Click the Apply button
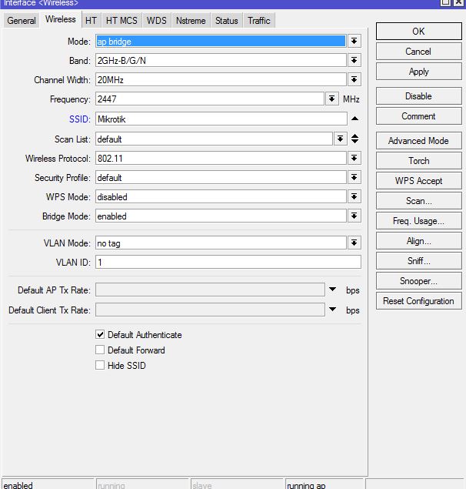The image size is (466, 489). (418, 72)
